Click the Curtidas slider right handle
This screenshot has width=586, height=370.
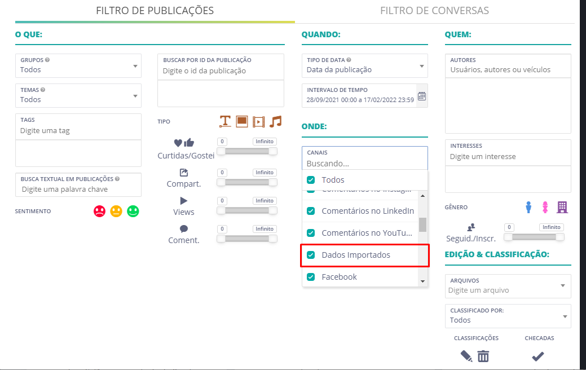tap(273, 151)
